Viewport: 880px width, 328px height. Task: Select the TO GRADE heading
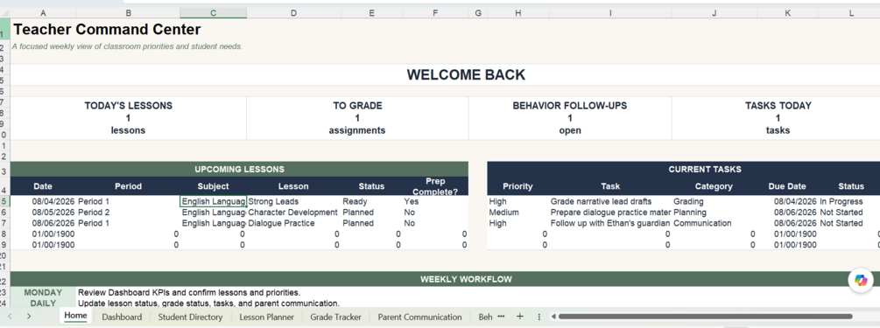(x=357, y=106)
